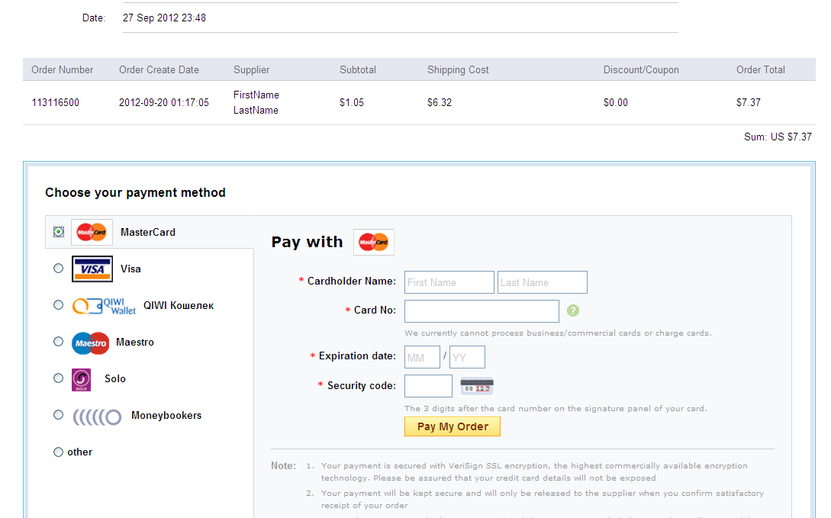831x518 pixels.
Task: Click the Choose your payment method heading
Action: click(135, 193)
